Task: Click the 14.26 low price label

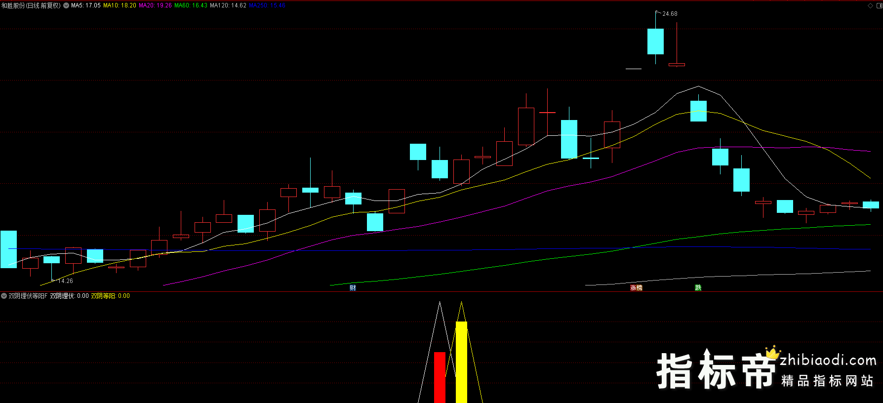Action: coord(65,281)
